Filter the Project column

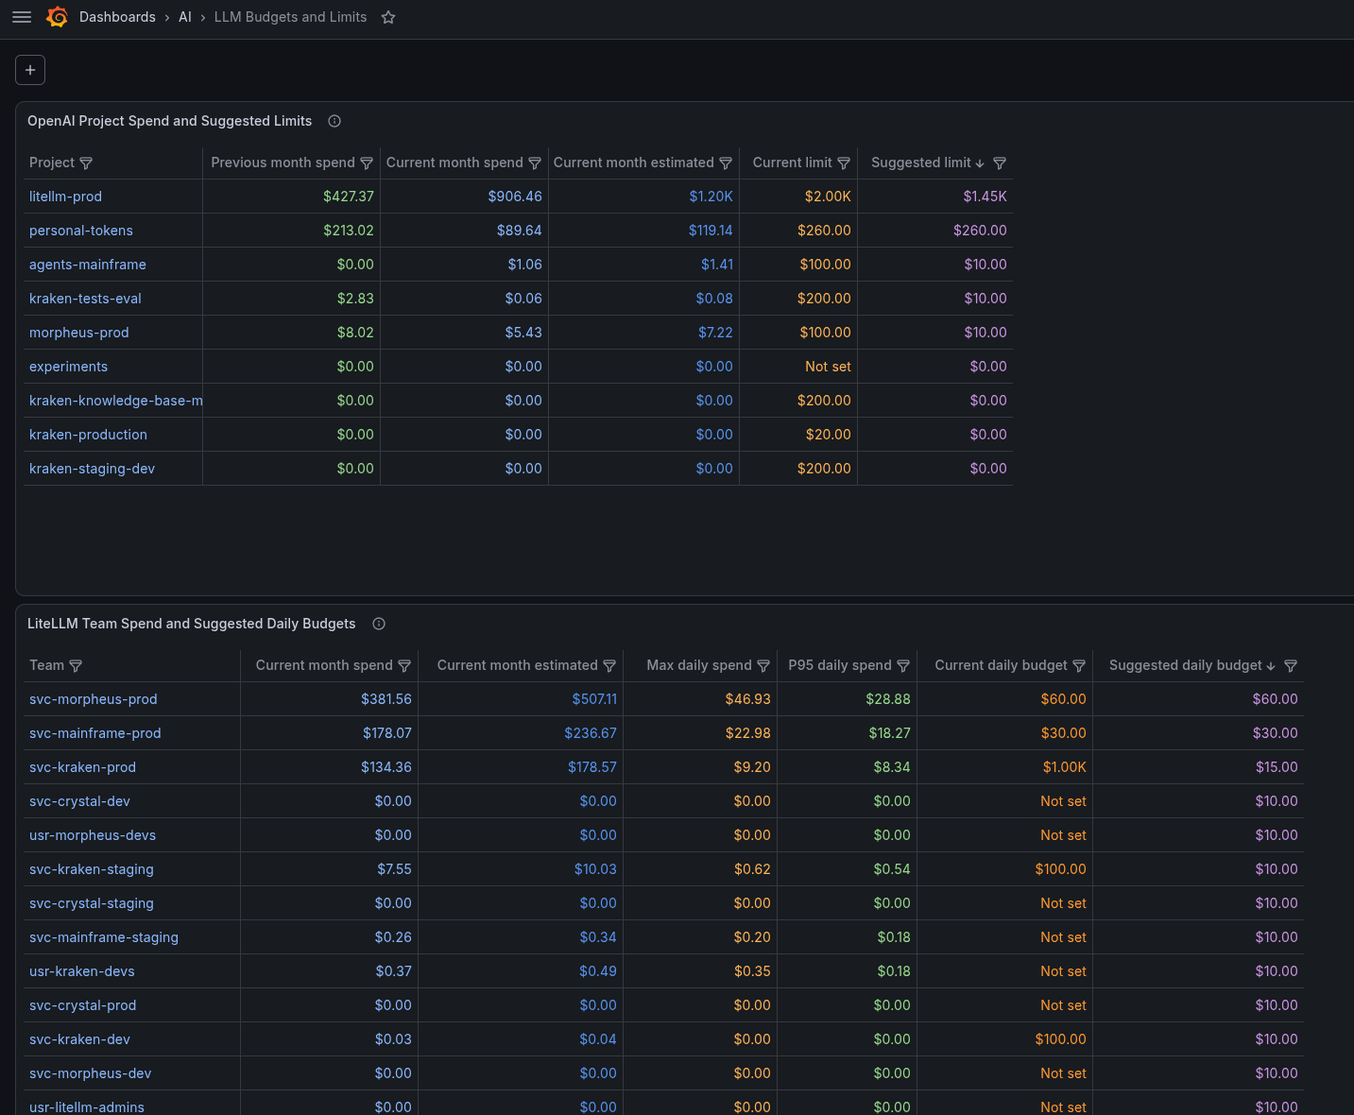pyautogui.click(x=86, y=163)
